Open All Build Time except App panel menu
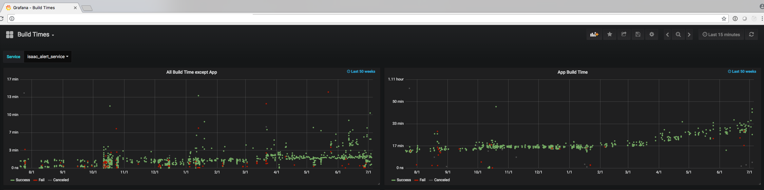764x190 pixels. click(x=191, y=72)
